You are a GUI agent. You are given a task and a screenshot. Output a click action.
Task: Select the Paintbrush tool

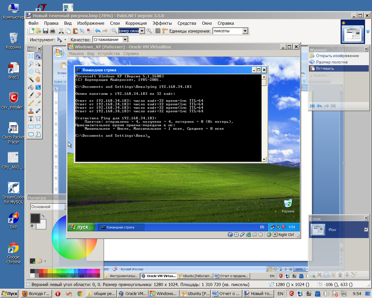(31, 95)
